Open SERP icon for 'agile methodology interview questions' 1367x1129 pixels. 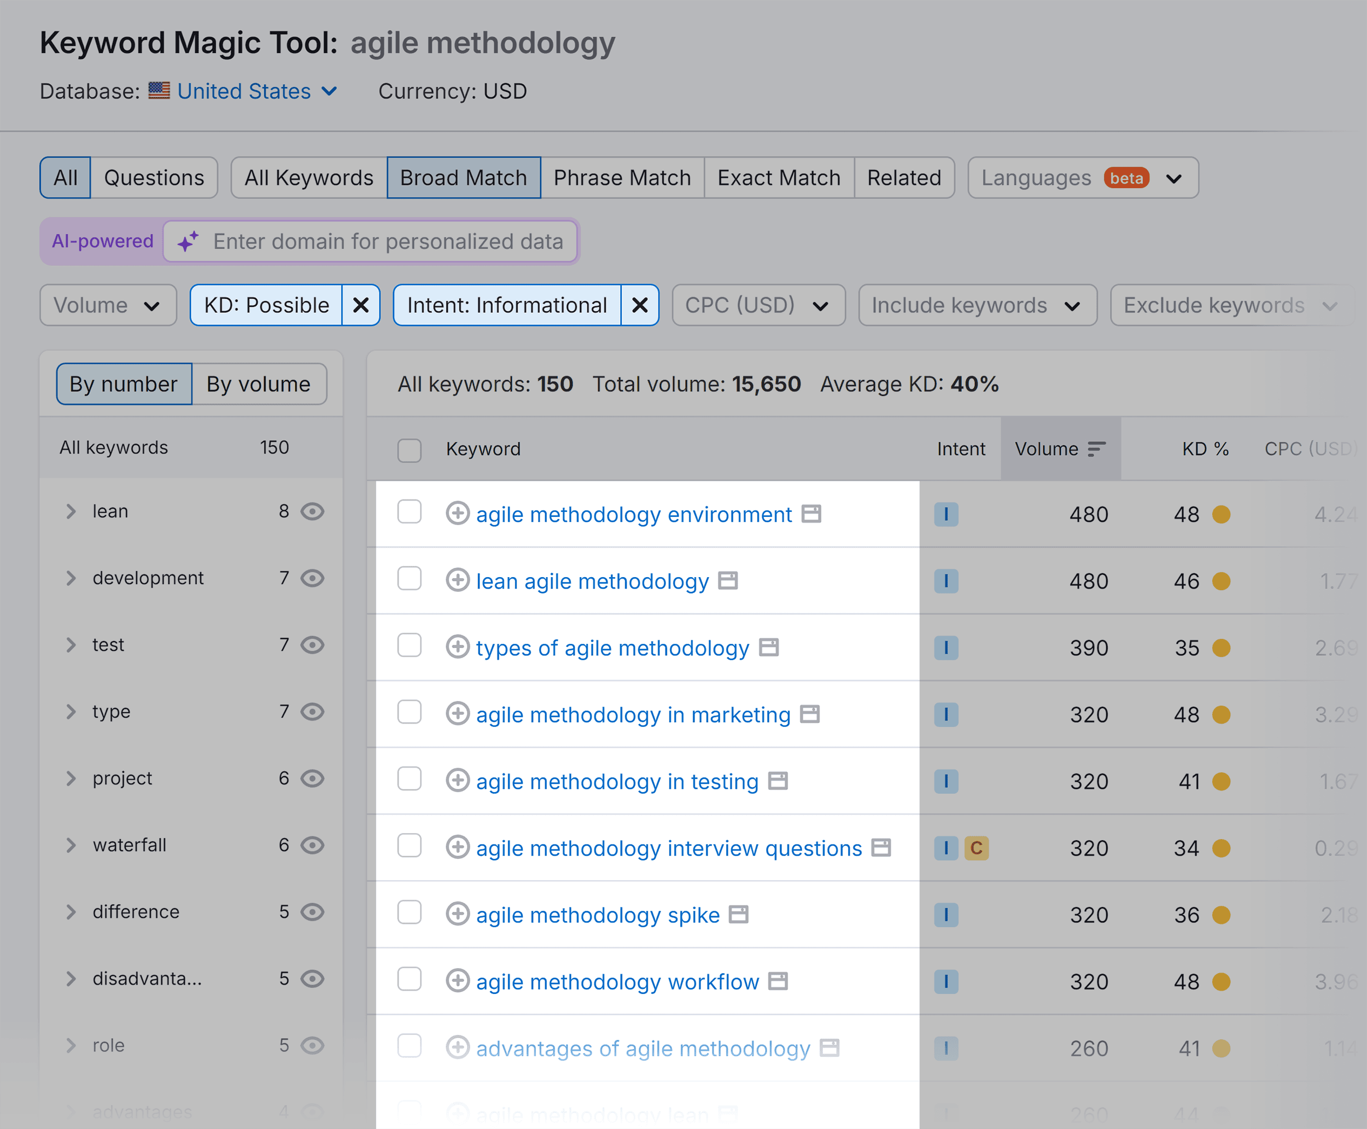coord(881,848)
